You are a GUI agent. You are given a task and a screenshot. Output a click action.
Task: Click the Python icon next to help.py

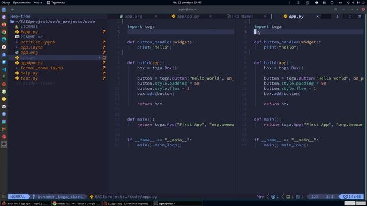[17, 73]
